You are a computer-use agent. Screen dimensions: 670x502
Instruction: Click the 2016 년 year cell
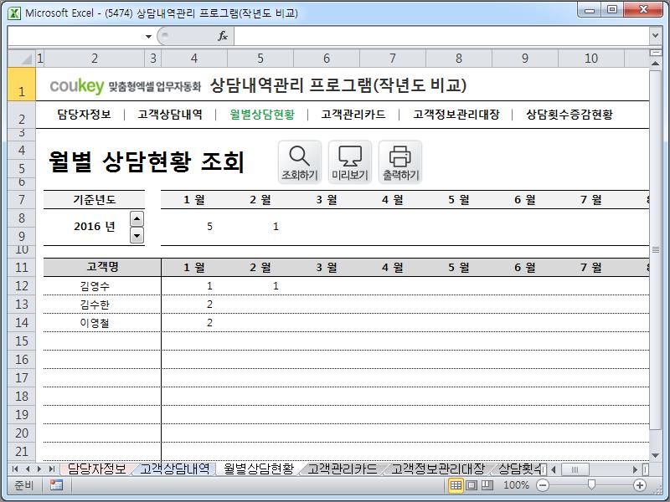tap(95, 226)
